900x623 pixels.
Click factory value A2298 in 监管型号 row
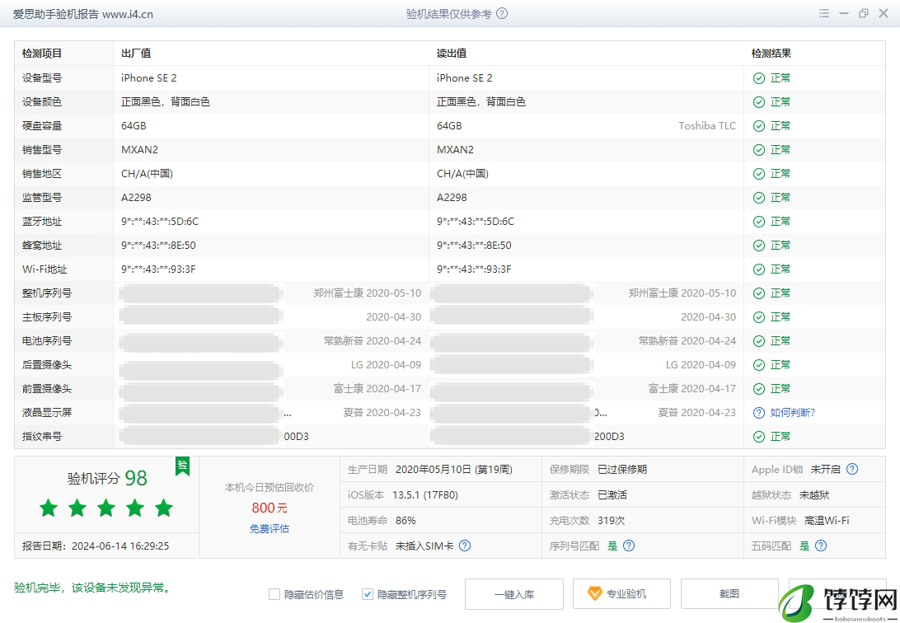click(x=136, y=197)
